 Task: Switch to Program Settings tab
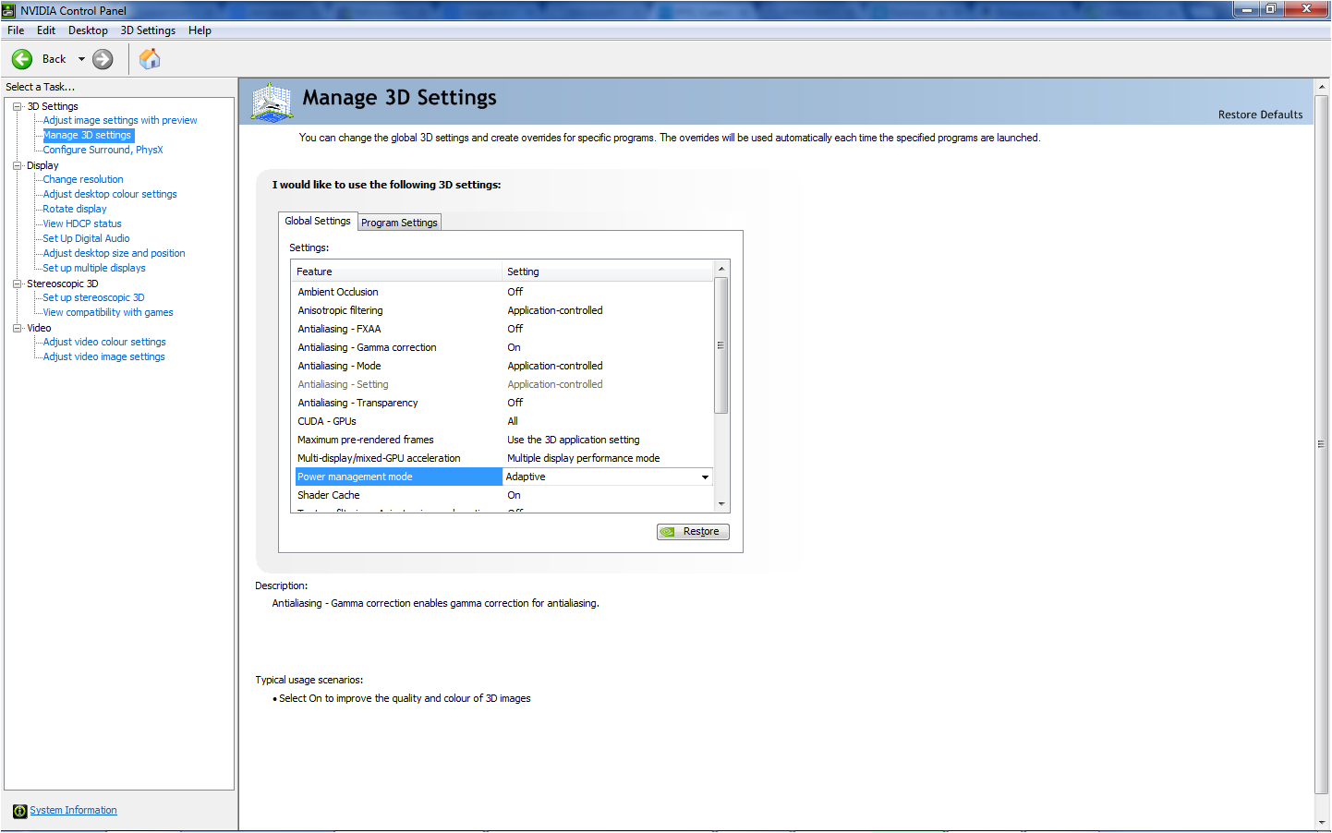[x=399, y=223]
